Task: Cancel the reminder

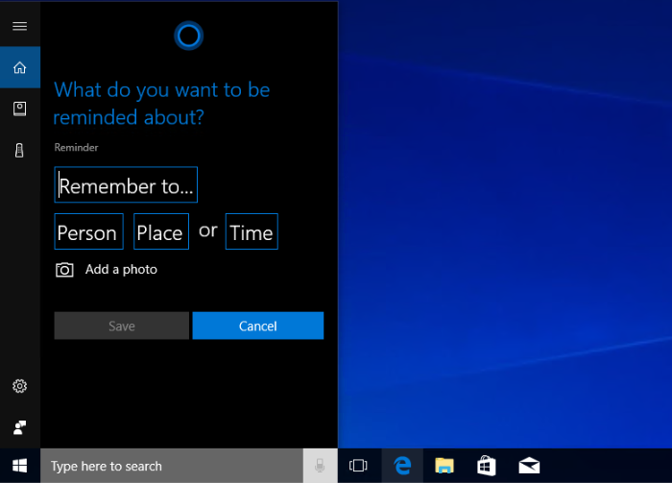Action: pyautogui.click(x=258, y=326)
